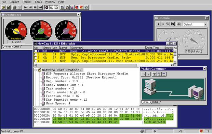This screenshot has height=134, width=212.
Task: Jump to first packet with skip-back button
Action: (x=26, y=7)
